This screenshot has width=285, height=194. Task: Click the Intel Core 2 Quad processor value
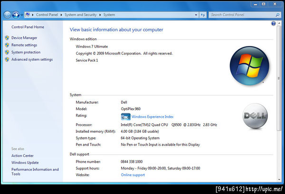coord(169,125)
